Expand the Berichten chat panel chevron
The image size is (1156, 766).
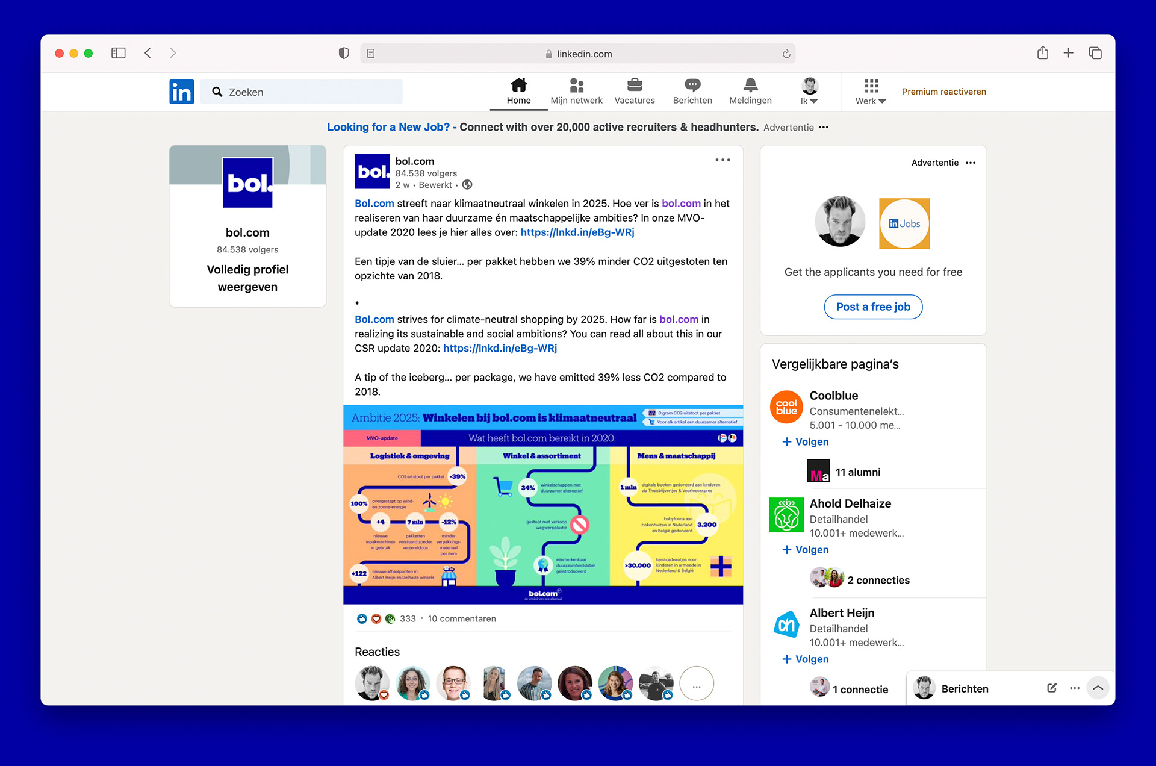click(x=1098, y=688)
